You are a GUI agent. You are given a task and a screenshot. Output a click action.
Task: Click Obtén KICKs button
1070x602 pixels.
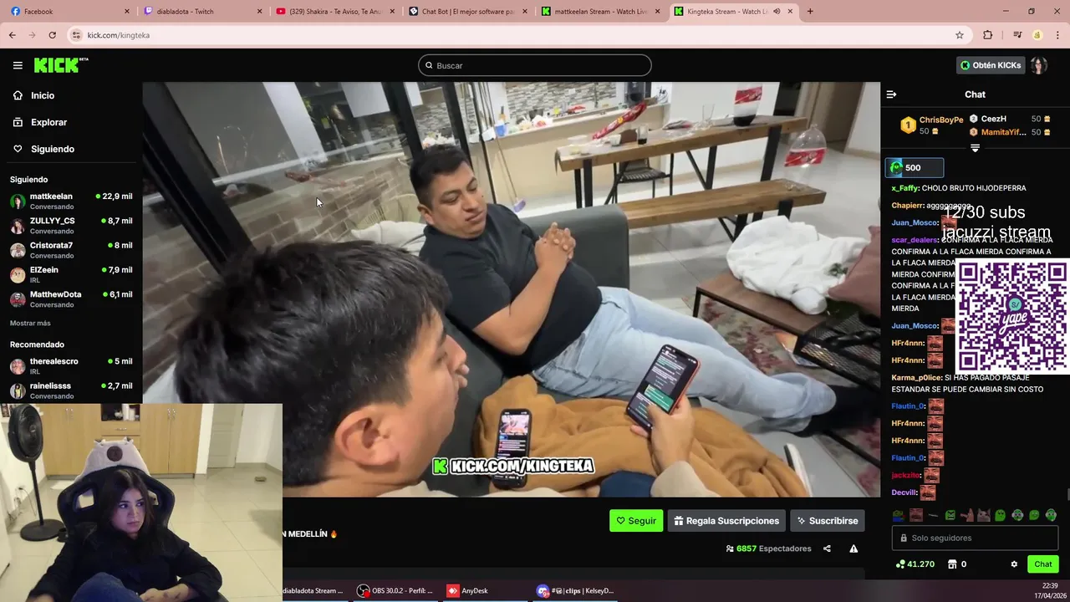(x=991, y=65)
